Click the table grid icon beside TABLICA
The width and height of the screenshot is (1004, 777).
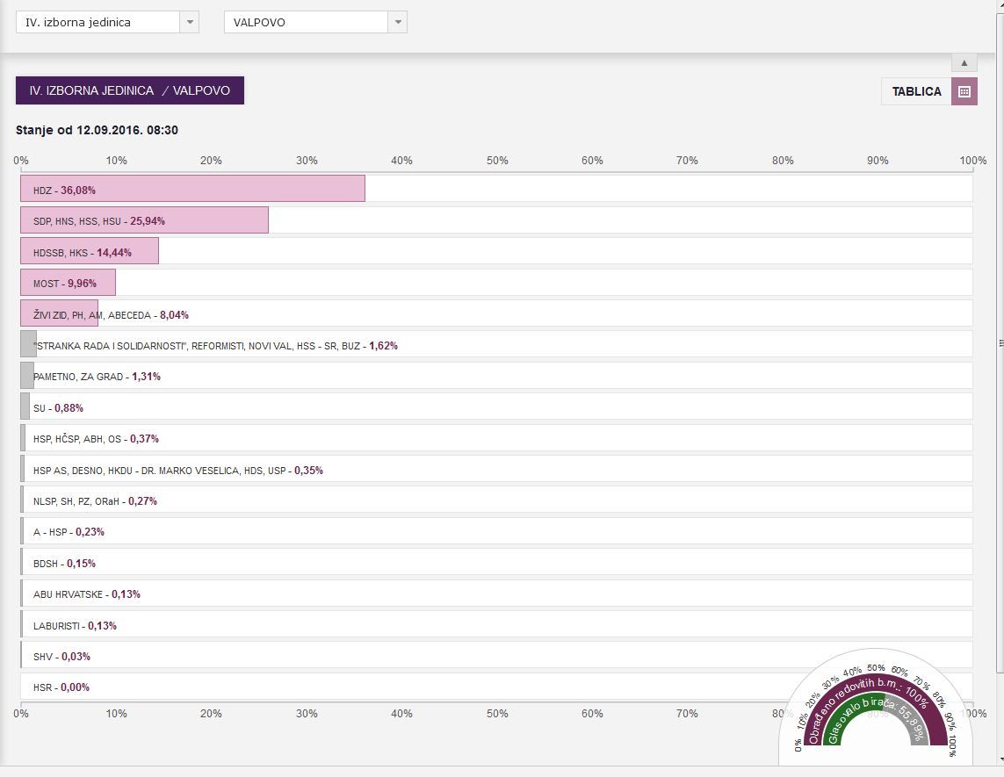click(964, 91)
